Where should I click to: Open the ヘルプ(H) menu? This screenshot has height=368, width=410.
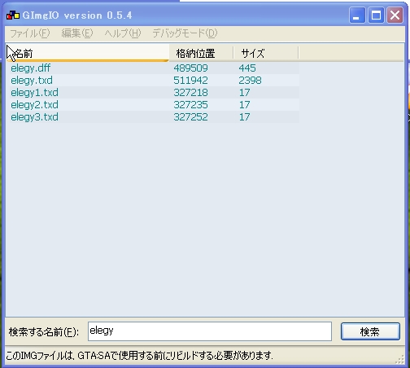[x=123, y=33]
